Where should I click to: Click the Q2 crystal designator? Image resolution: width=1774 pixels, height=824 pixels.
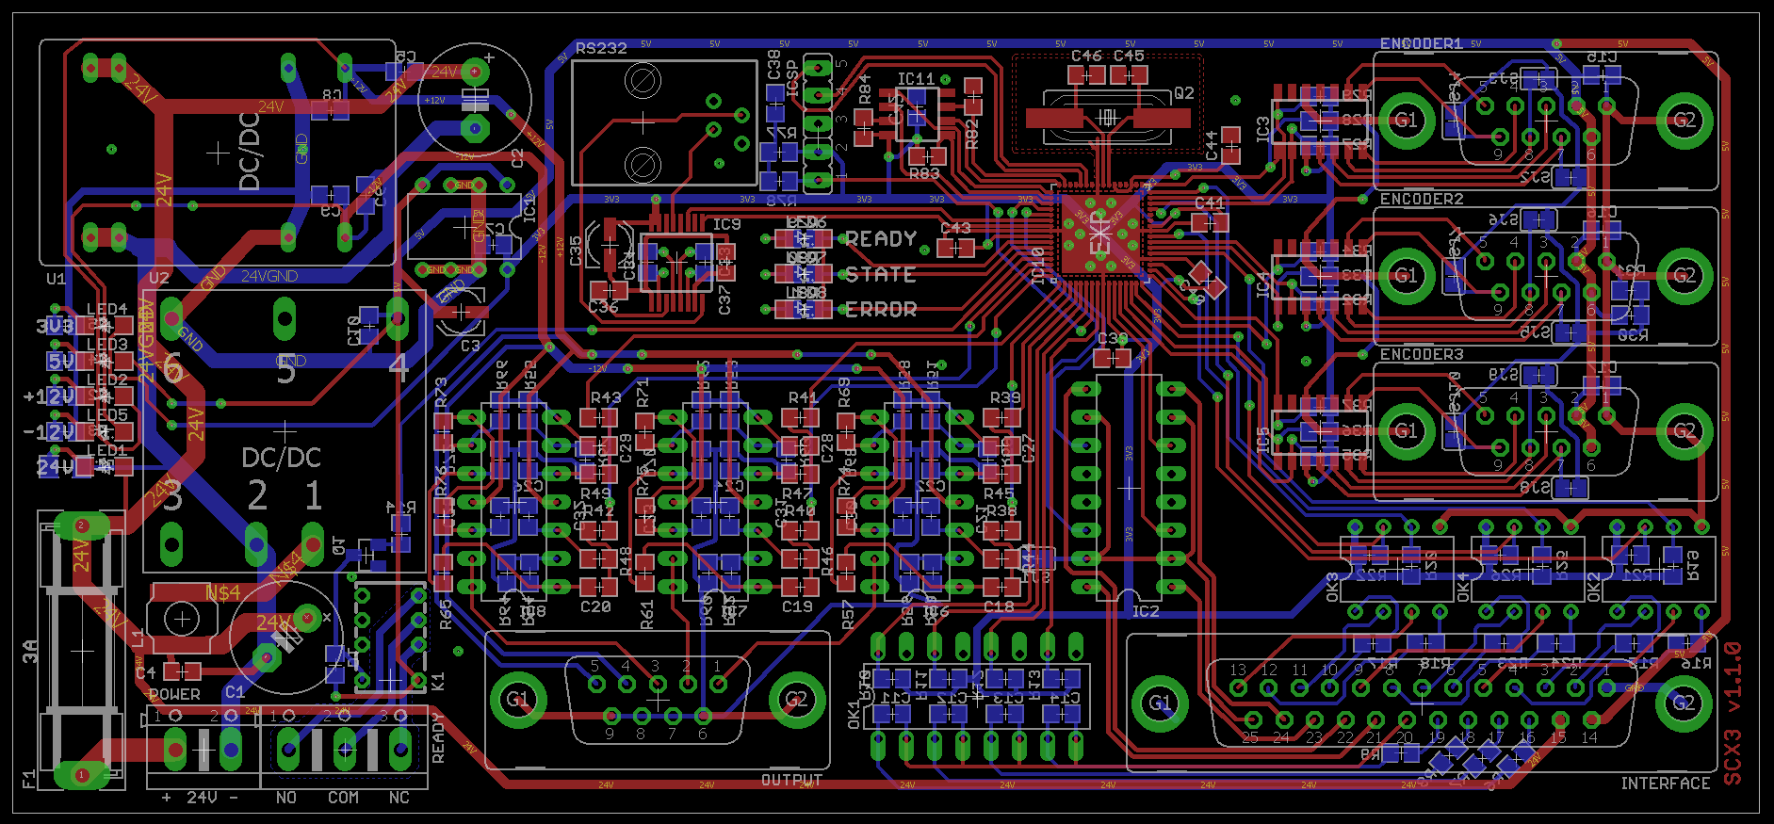1184,93
